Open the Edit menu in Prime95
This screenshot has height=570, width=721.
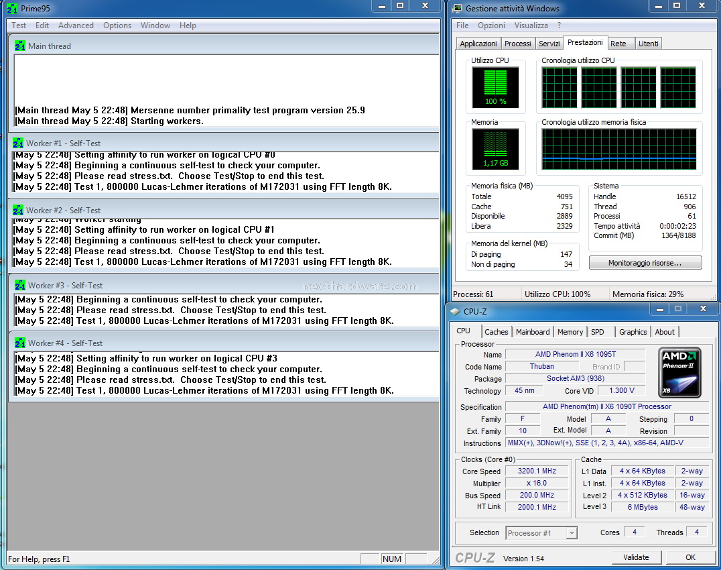tap(42, 25)
